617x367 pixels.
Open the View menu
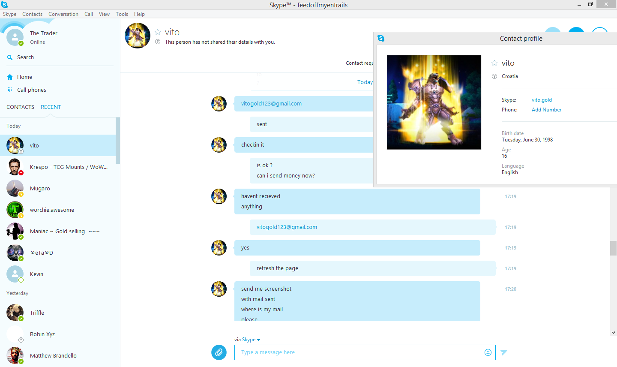pos(104,14)
